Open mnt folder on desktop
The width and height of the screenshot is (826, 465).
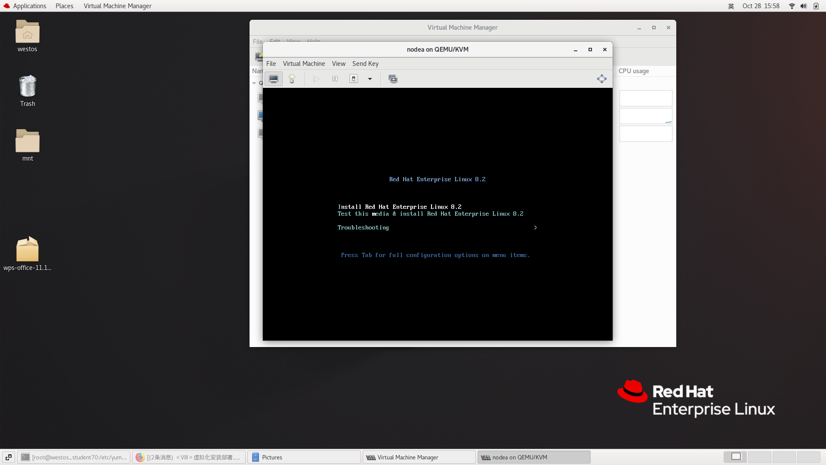point(28,146)
